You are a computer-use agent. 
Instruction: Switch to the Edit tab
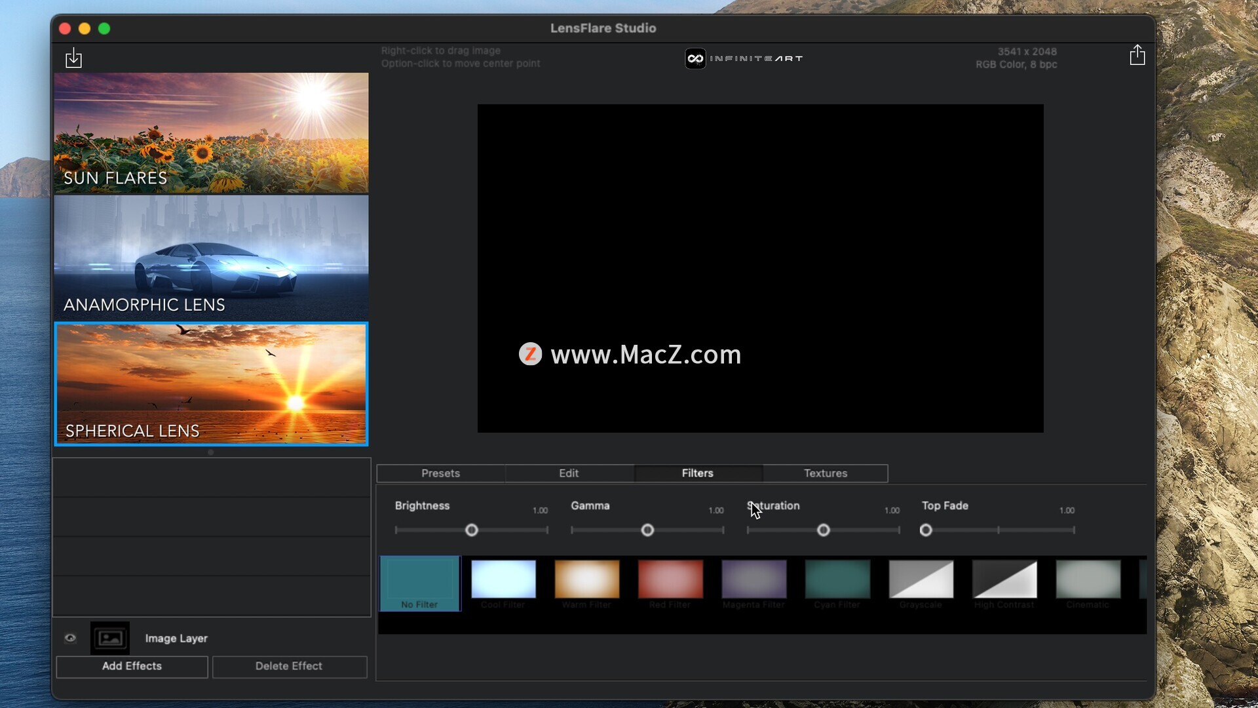569,473
